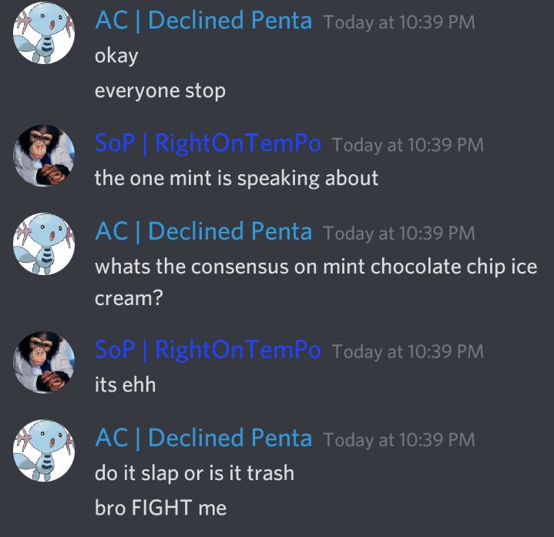The height and width of the screenshot is (537, 554).
Task: Open RightOnTemPo username above "its ehh"
Action: (x=208, y=350)
